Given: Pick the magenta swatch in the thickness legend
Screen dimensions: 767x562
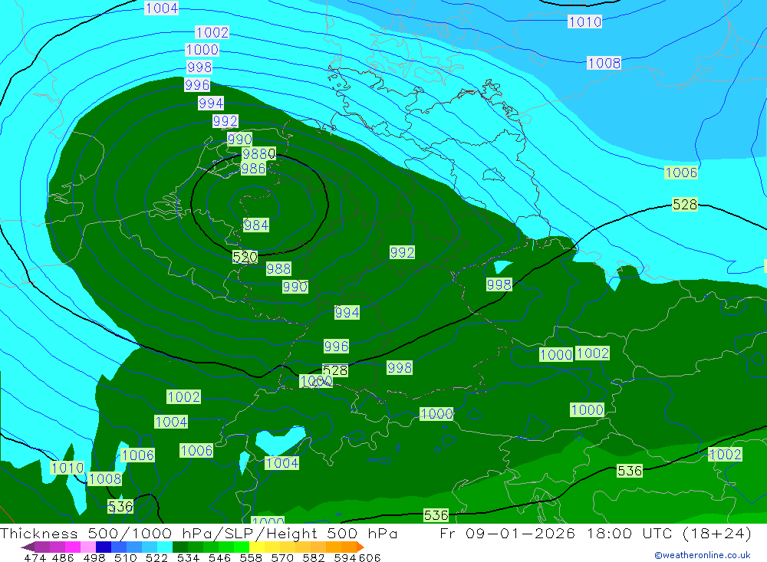Looking at the screenshot, I should [x=72, y=547].
